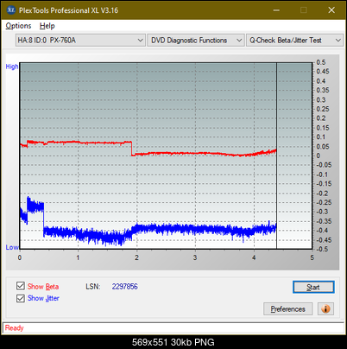
Task: Open the orange info icon button
Action: pyautogui.click(x=325, y=309)
